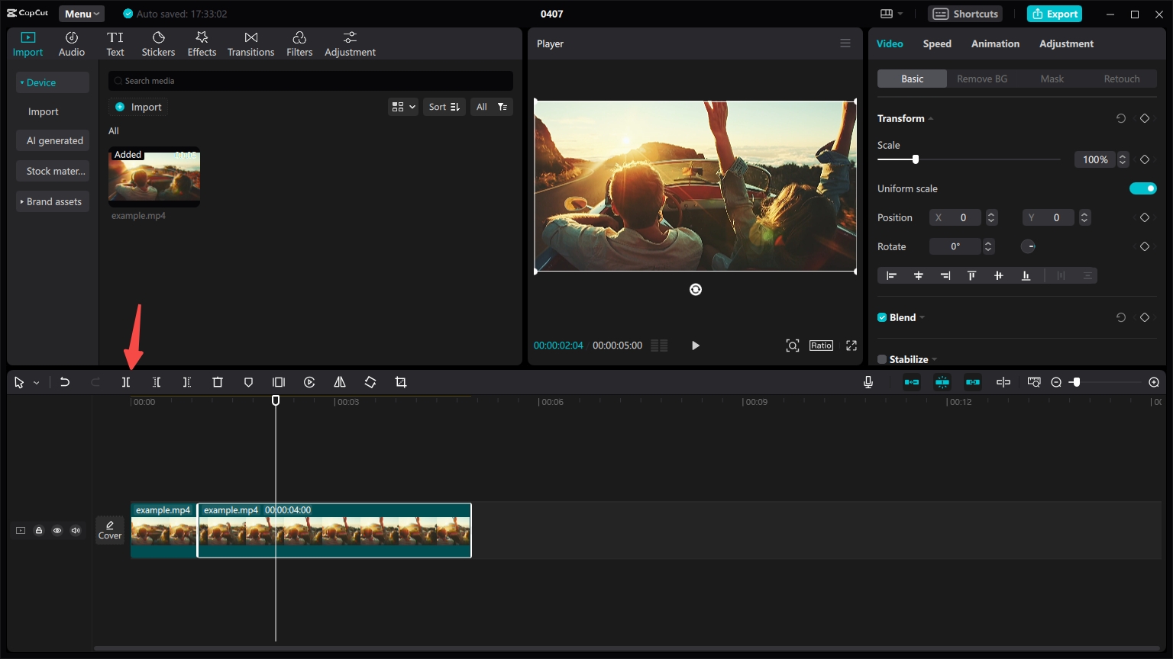Click the Export button
The height and width of the screenshot is (659, 1173).
coord(1054,14)
